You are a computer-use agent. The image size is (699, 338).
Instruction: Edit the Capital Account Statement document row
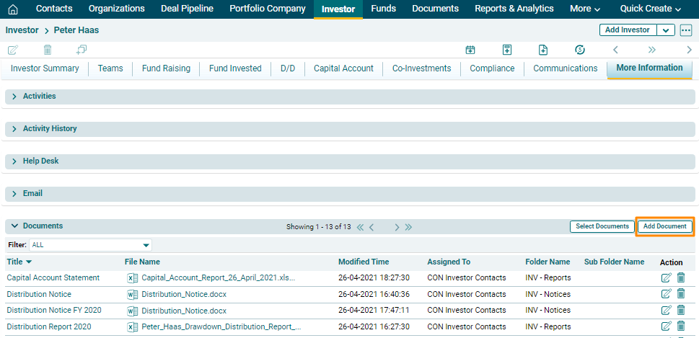(x=666, y=278)
